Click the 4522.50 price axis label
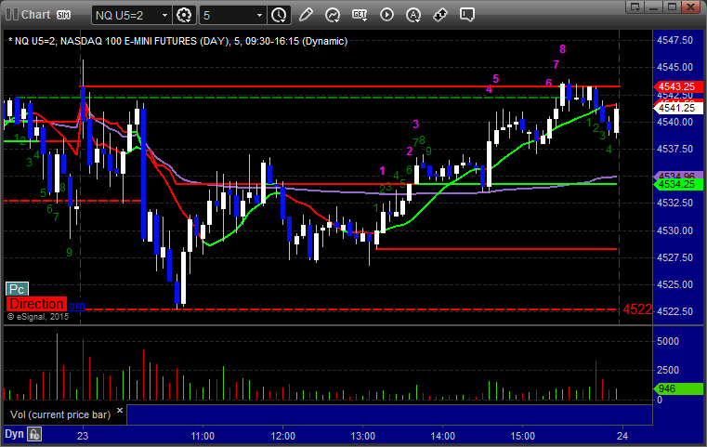The height and width of the screenshot is (447, 707). coord(675,311)
